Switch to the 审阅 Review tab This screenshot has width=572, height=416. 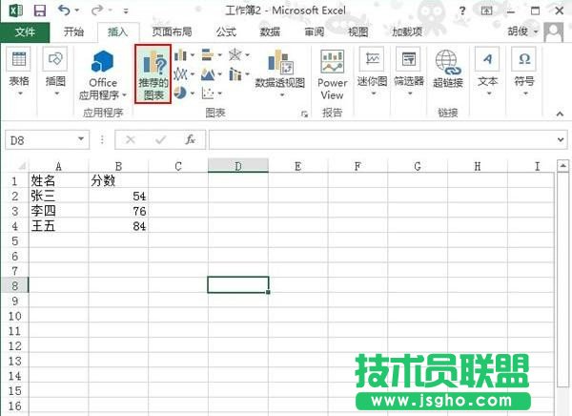coord(314,32)
